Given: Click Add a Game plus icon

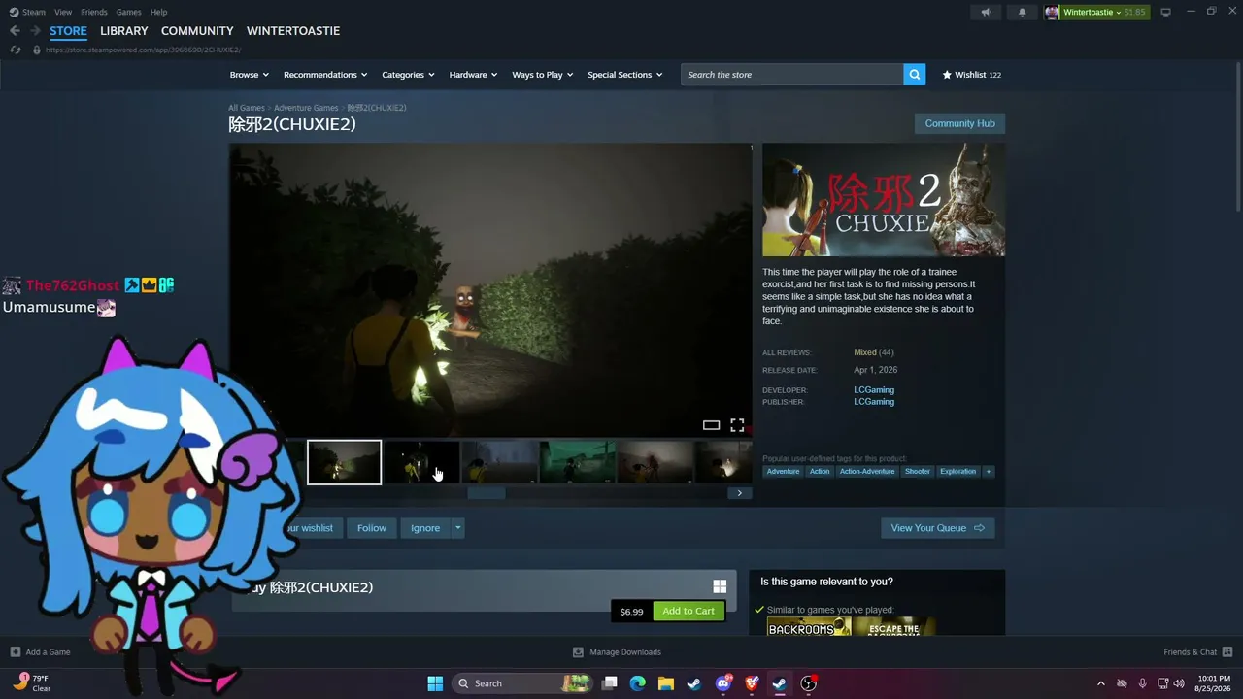Looking at the screenshot, I should click(x=15, y=652).
